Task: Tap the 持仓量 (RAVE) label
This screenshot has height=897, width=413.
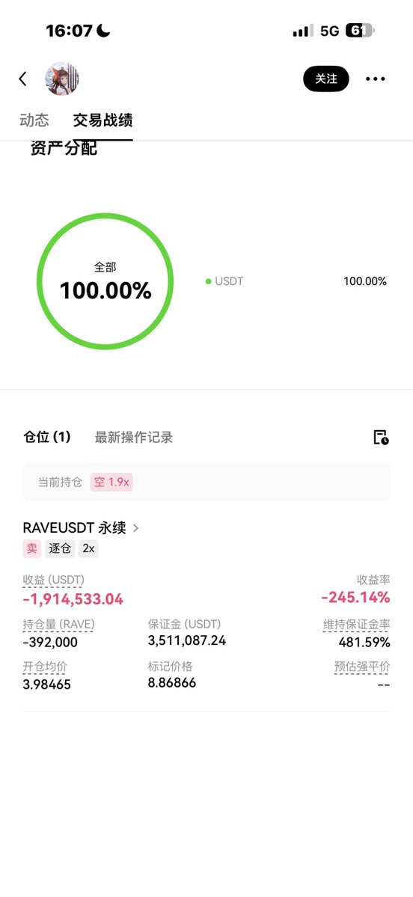Action: (x=59, y=625)
